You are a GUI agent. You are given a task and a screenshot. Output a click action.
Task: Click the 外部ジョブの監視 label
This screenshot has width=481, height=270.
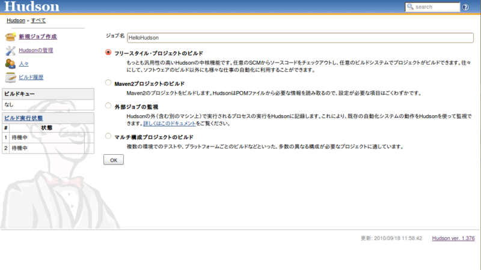(136, 107)
